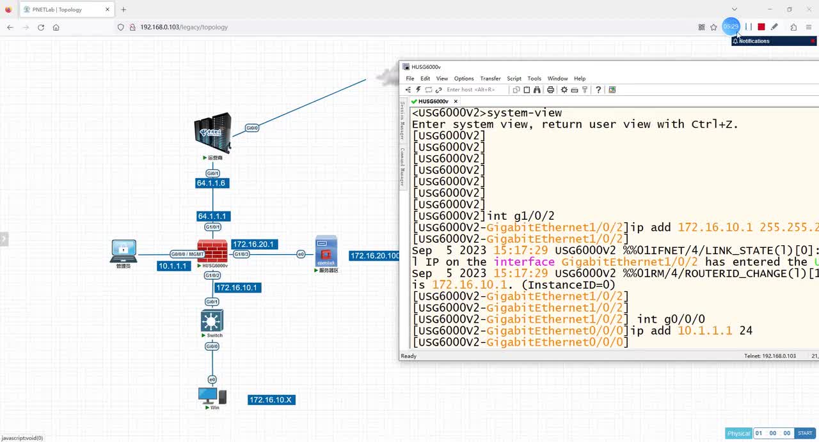
Task: Click the 64.1.1.6 IP label
Action: (211, 183)
